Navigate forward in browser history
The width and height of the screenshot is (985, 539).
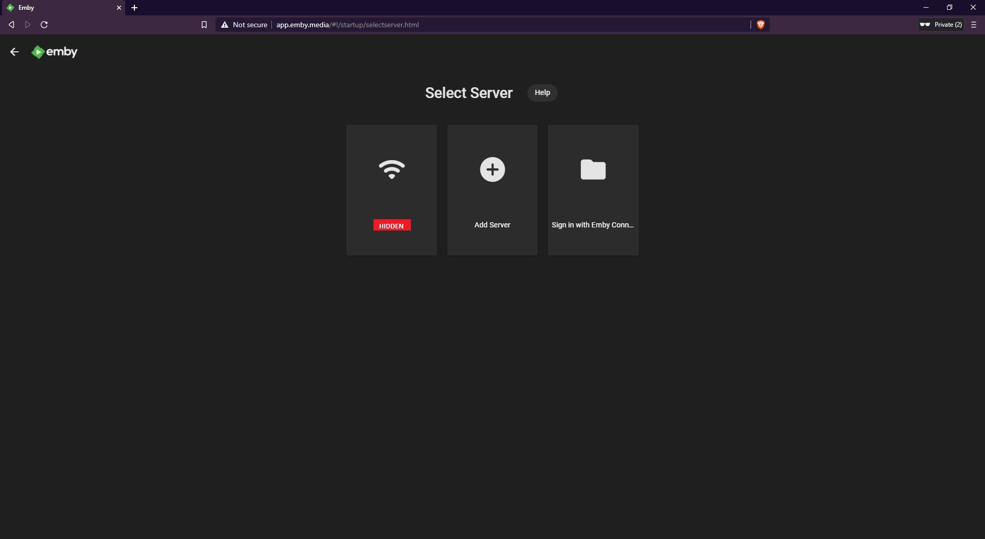tap(28, 25)
